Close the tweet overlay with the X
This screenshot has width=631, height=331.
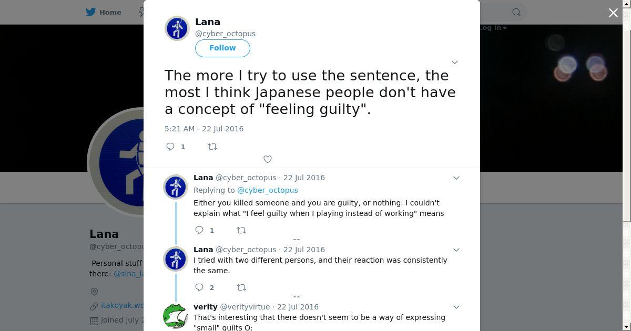613,13
